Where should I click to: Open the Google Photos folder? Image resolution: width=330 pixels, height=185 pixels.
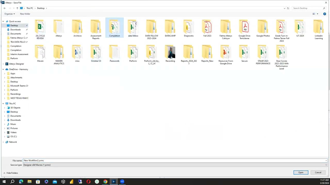(x=263, y=28)
